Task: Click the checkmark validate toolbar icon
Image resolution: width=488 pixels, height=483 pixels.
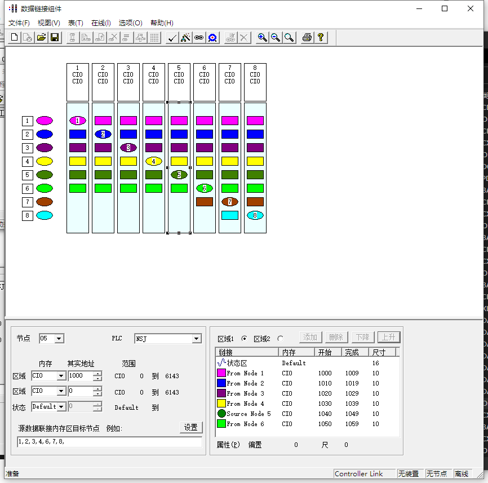Action: pyautogui.click(x=172, y=38)
